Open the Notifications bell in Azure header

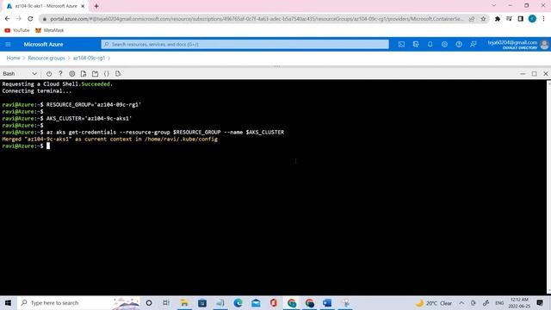pyautogui.click(x=430, y=44)
